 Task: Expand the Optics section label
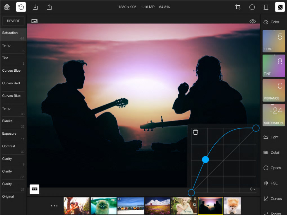(276, 168)
